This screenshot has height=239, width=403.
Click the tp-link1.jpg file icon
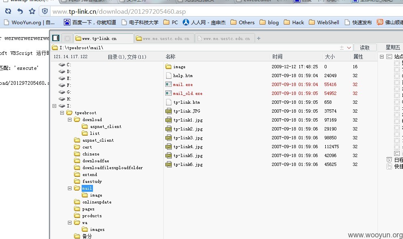coord(169,120)
